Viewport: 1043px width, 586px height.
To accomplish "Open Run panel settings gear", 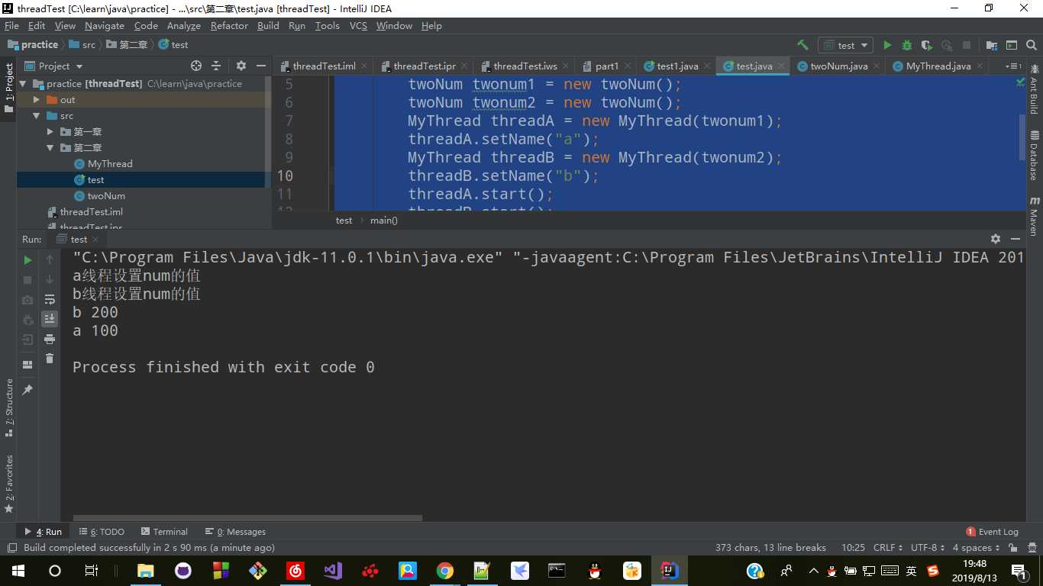I will pos(995,239).
